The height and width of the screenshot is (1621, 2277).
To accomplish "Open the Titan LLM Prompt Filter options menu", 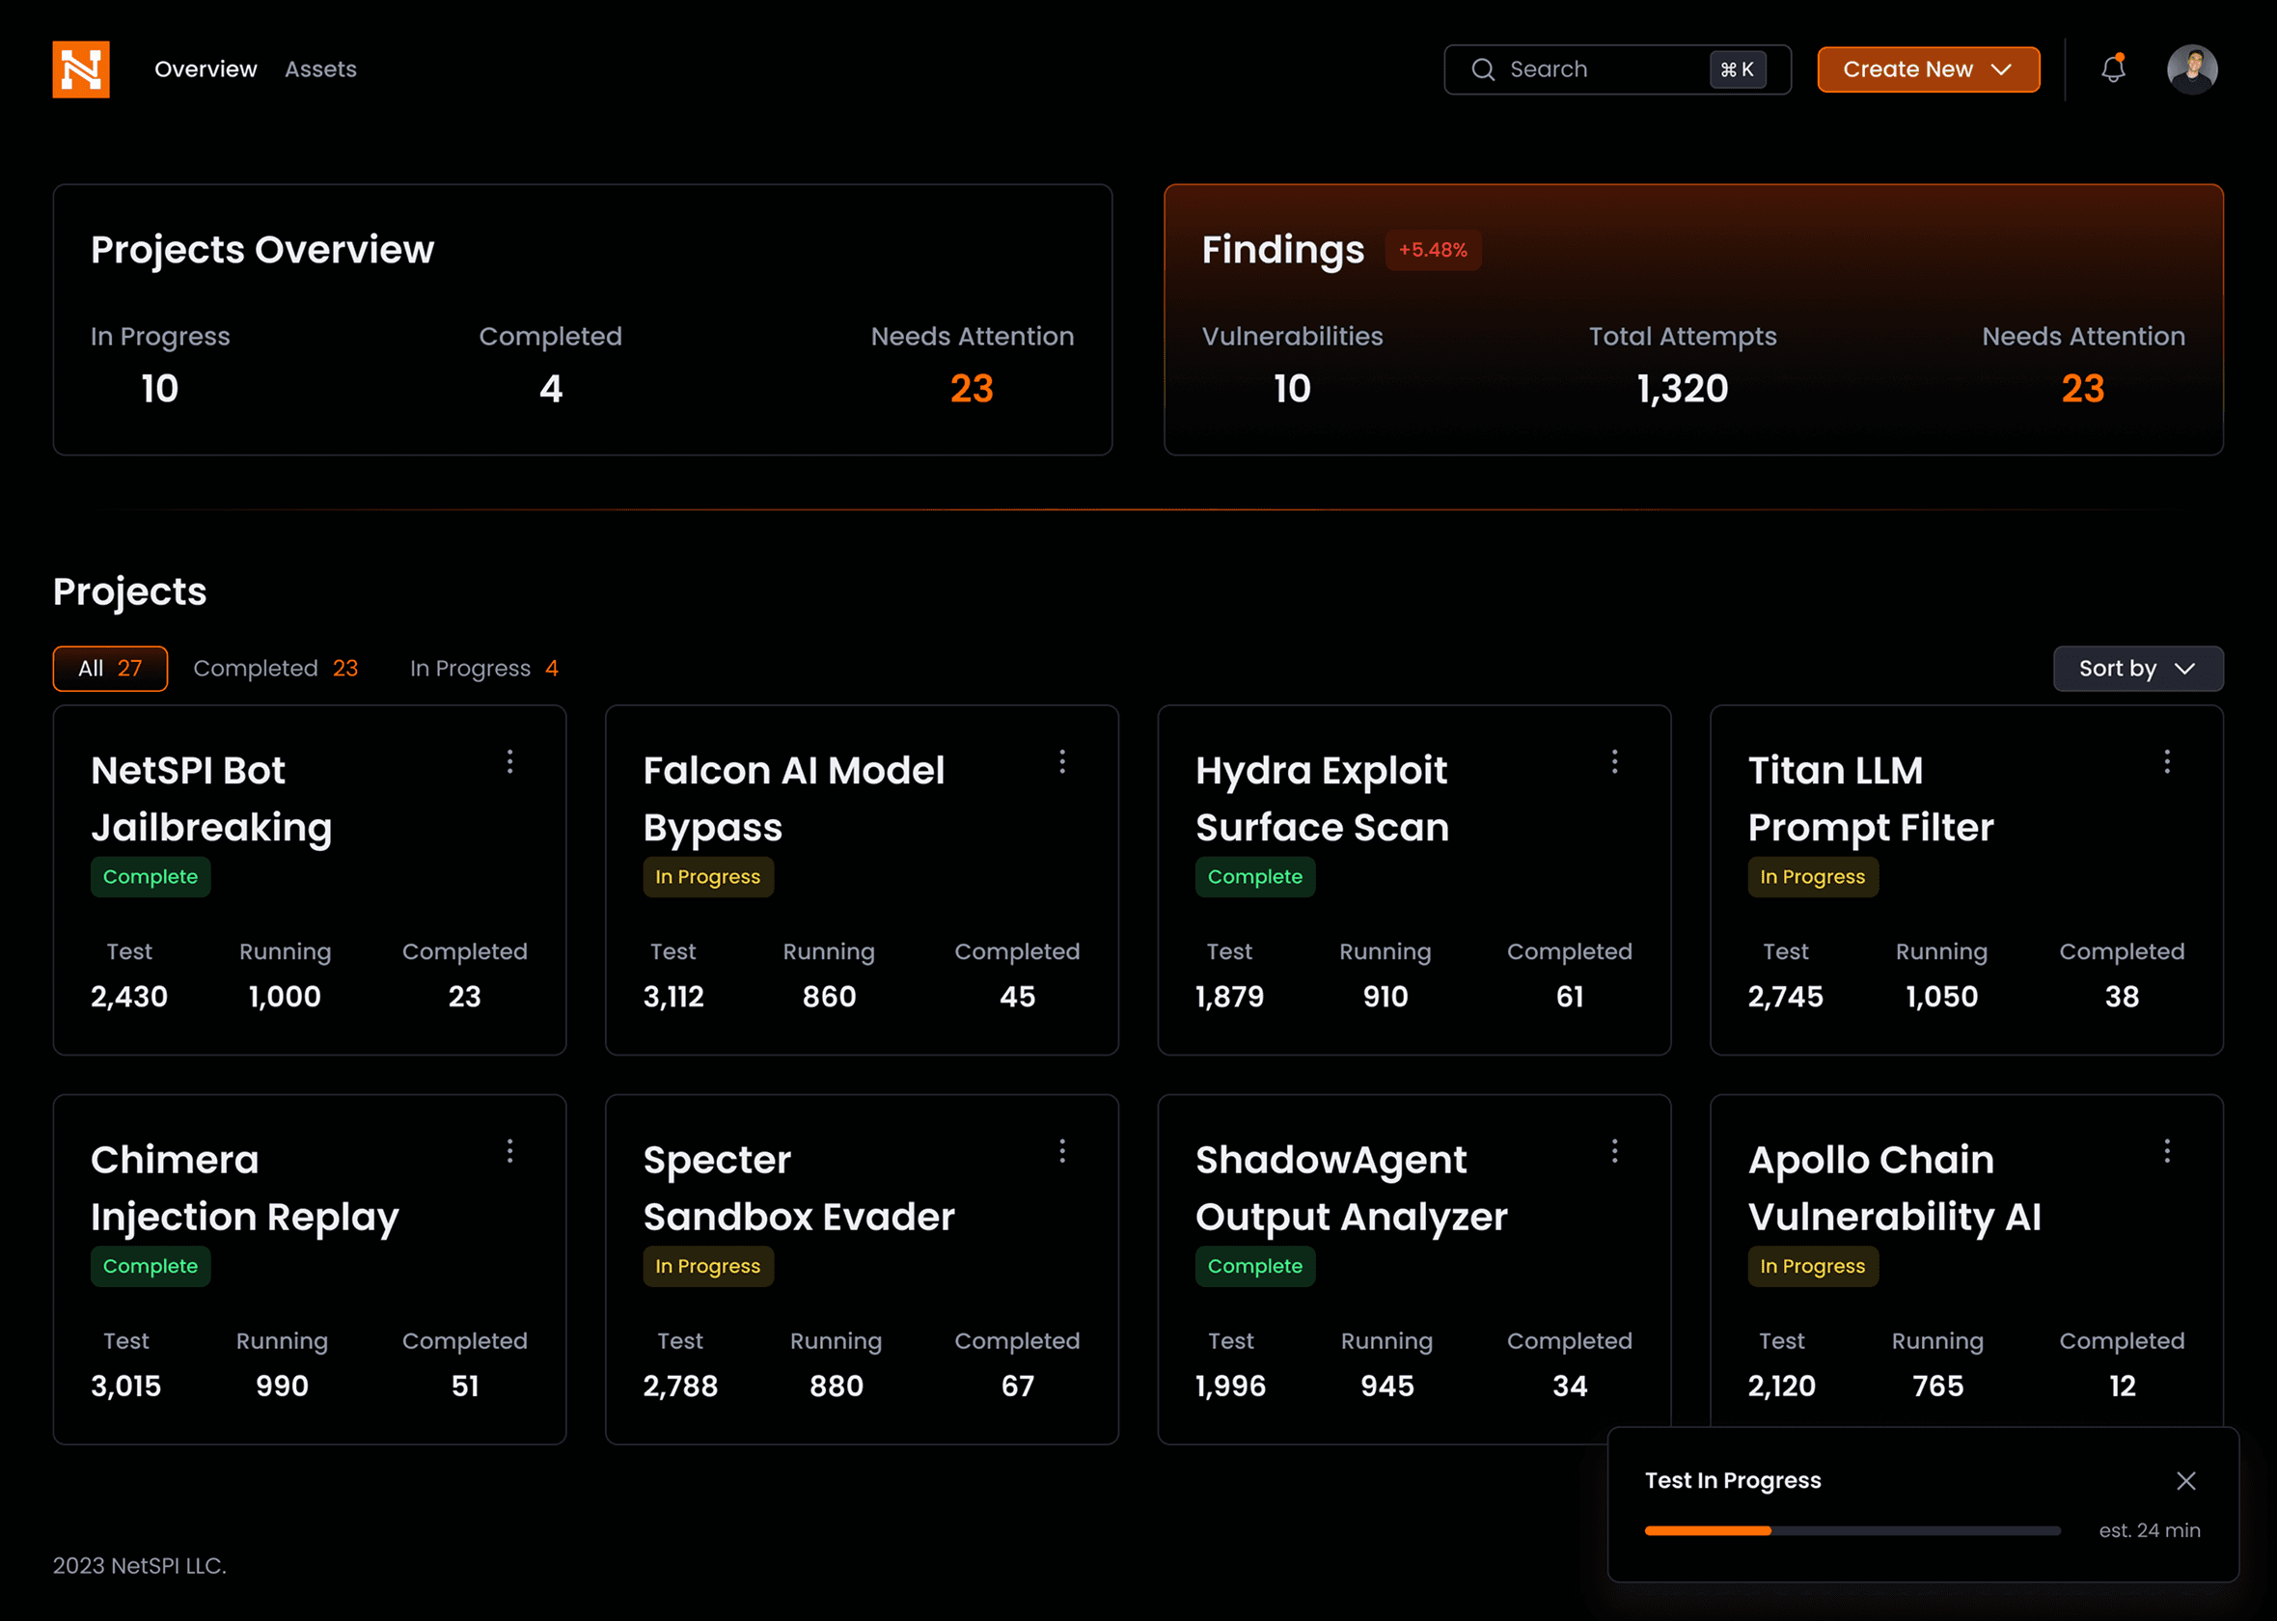I will pyautogui.click(x=2167, y=761).
